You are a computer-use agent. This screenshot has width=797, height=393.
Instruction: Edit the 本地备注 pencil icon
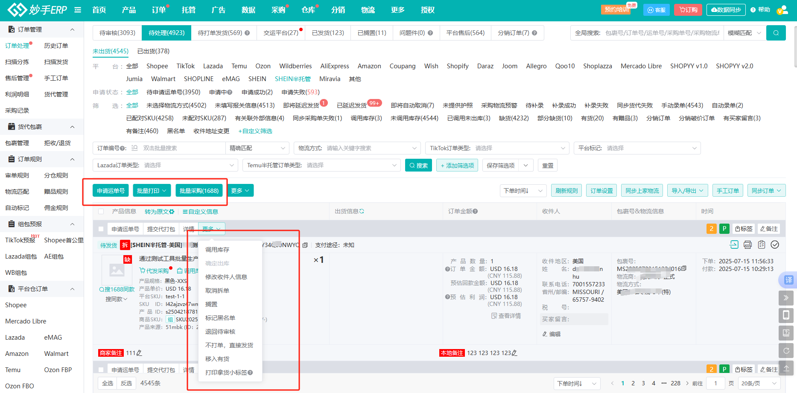pos(514,353)
